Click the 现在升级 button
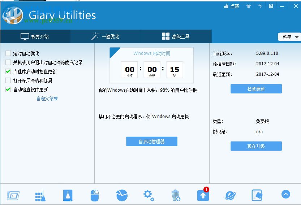 (x=256, y=146)
